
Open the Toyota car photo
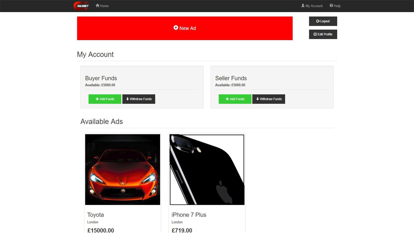123,170
